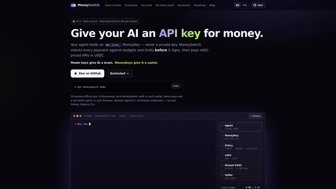
Task: Replay the terminal demo
Action: click(x=255, y=116)
